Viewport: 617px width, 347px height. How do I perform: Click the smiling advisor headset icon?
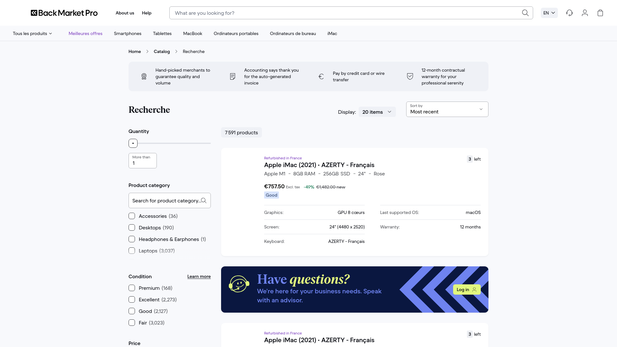239,284
